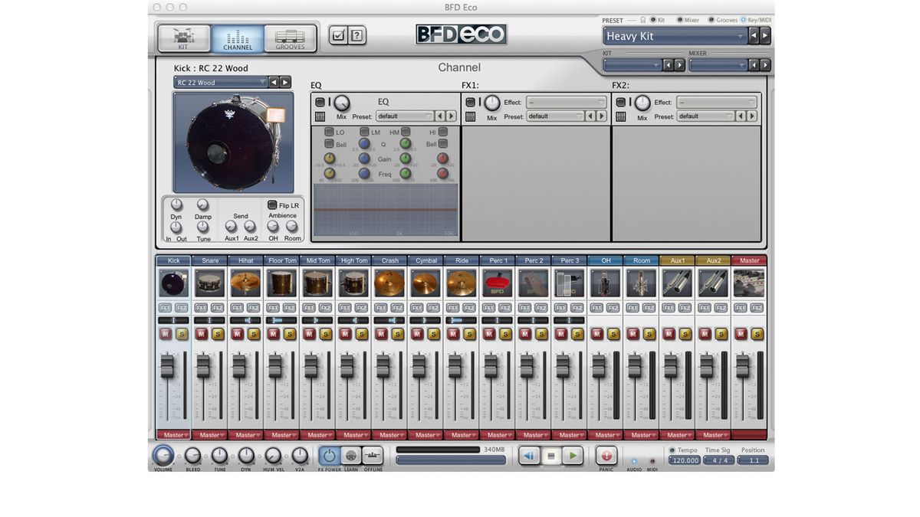This screenshot has height=517, width=920.
Task: Click the red Panic button
Action: tap(606, 456)
